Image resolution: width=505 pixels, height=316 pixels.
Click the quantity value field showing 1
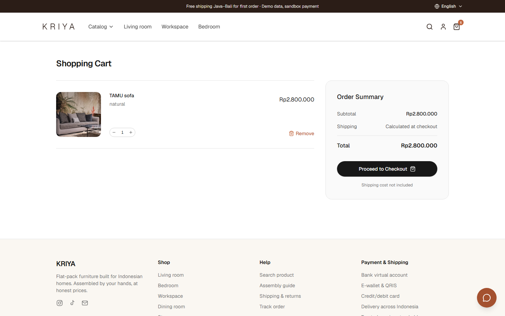pyautogui.click(x=122, y=132)
